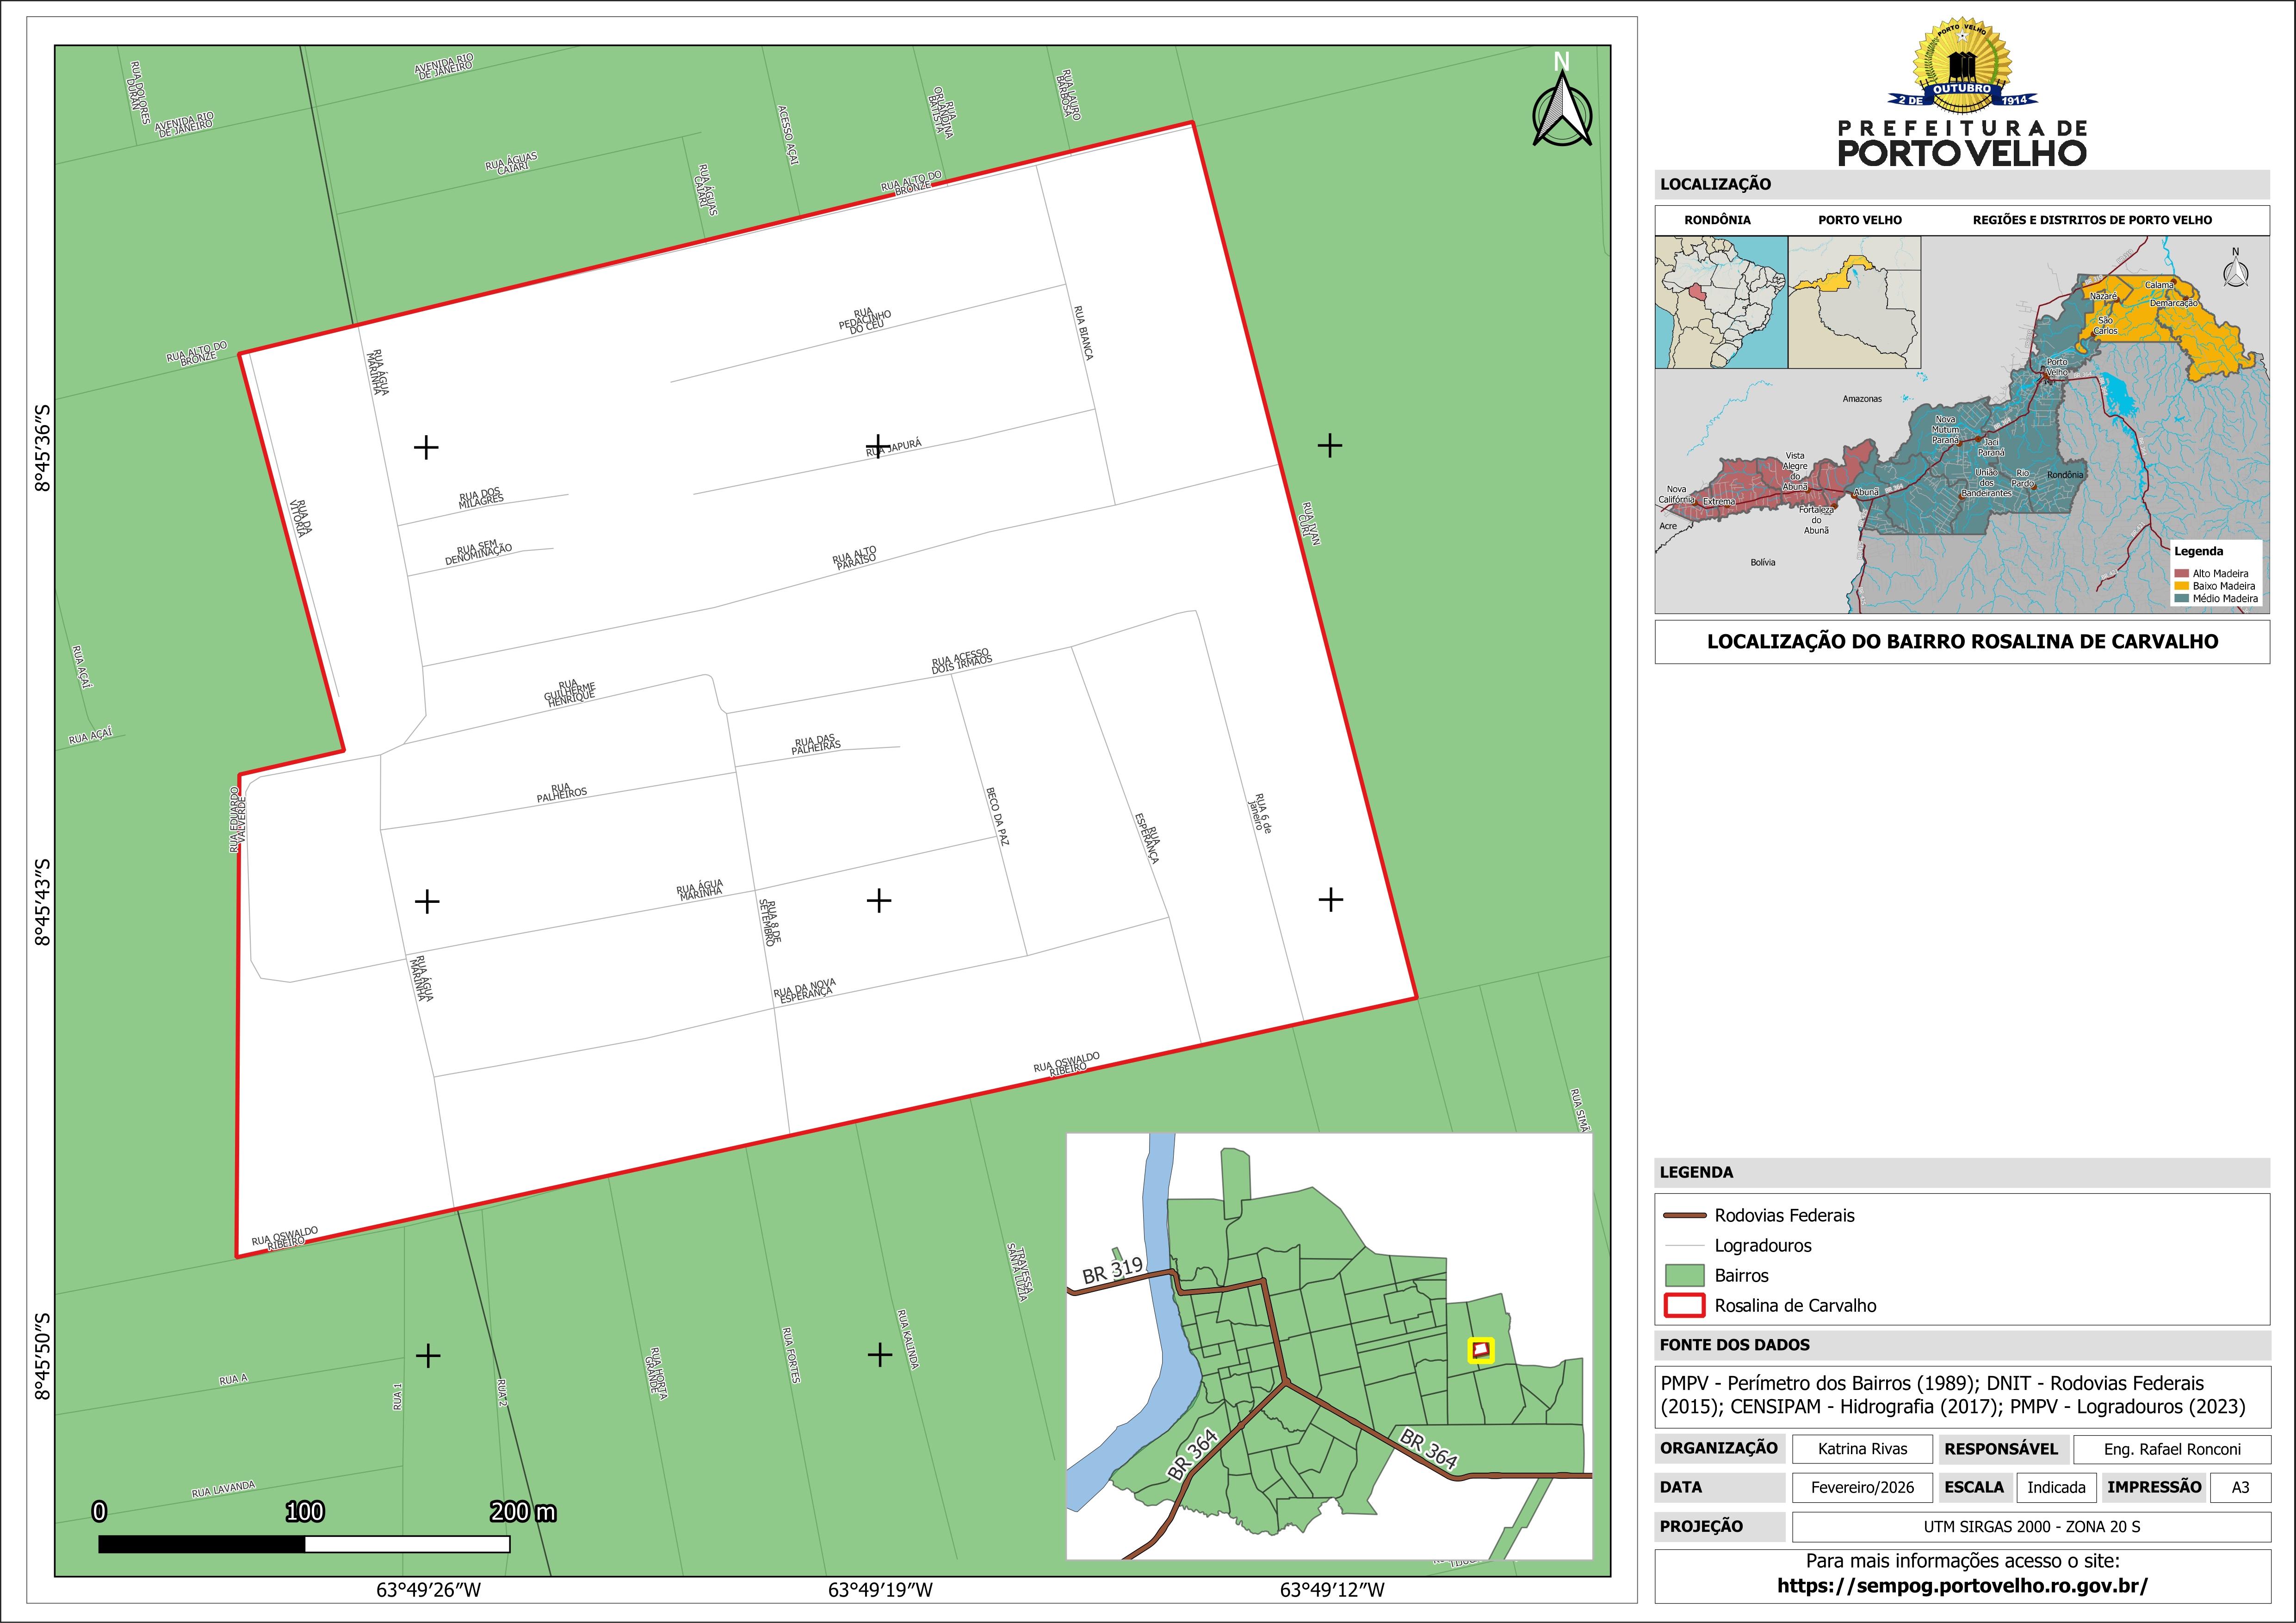Open the sempog.portovelho.ro.gov.br link
The height and width of the screenshot is (1623, 2296).
pyautogui.click(x=1961, y=1586)
